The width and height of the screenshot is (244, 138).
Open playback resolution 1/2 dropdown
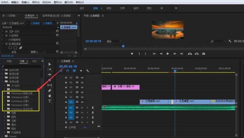(218, 41)
